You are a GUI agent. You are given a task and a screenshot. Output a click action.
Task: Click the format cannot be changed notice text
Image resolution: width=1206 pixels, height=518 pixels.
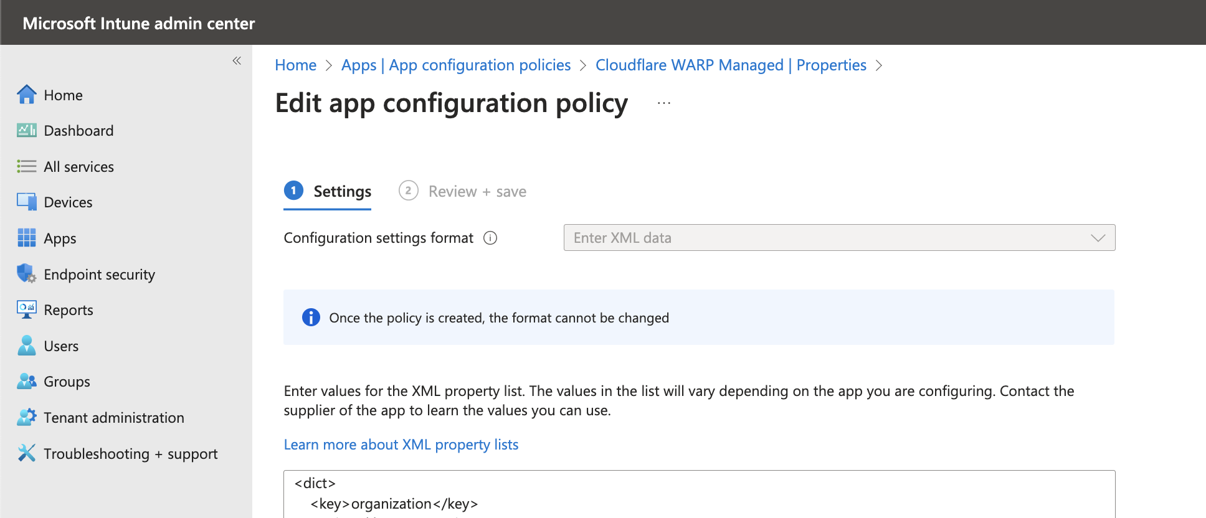point(499,318)
